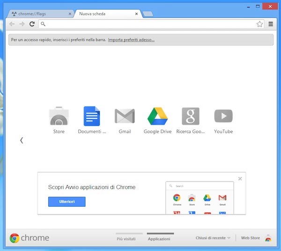Launch the Ricerca Google search app
281x251 pixels.
pos(191,116)
